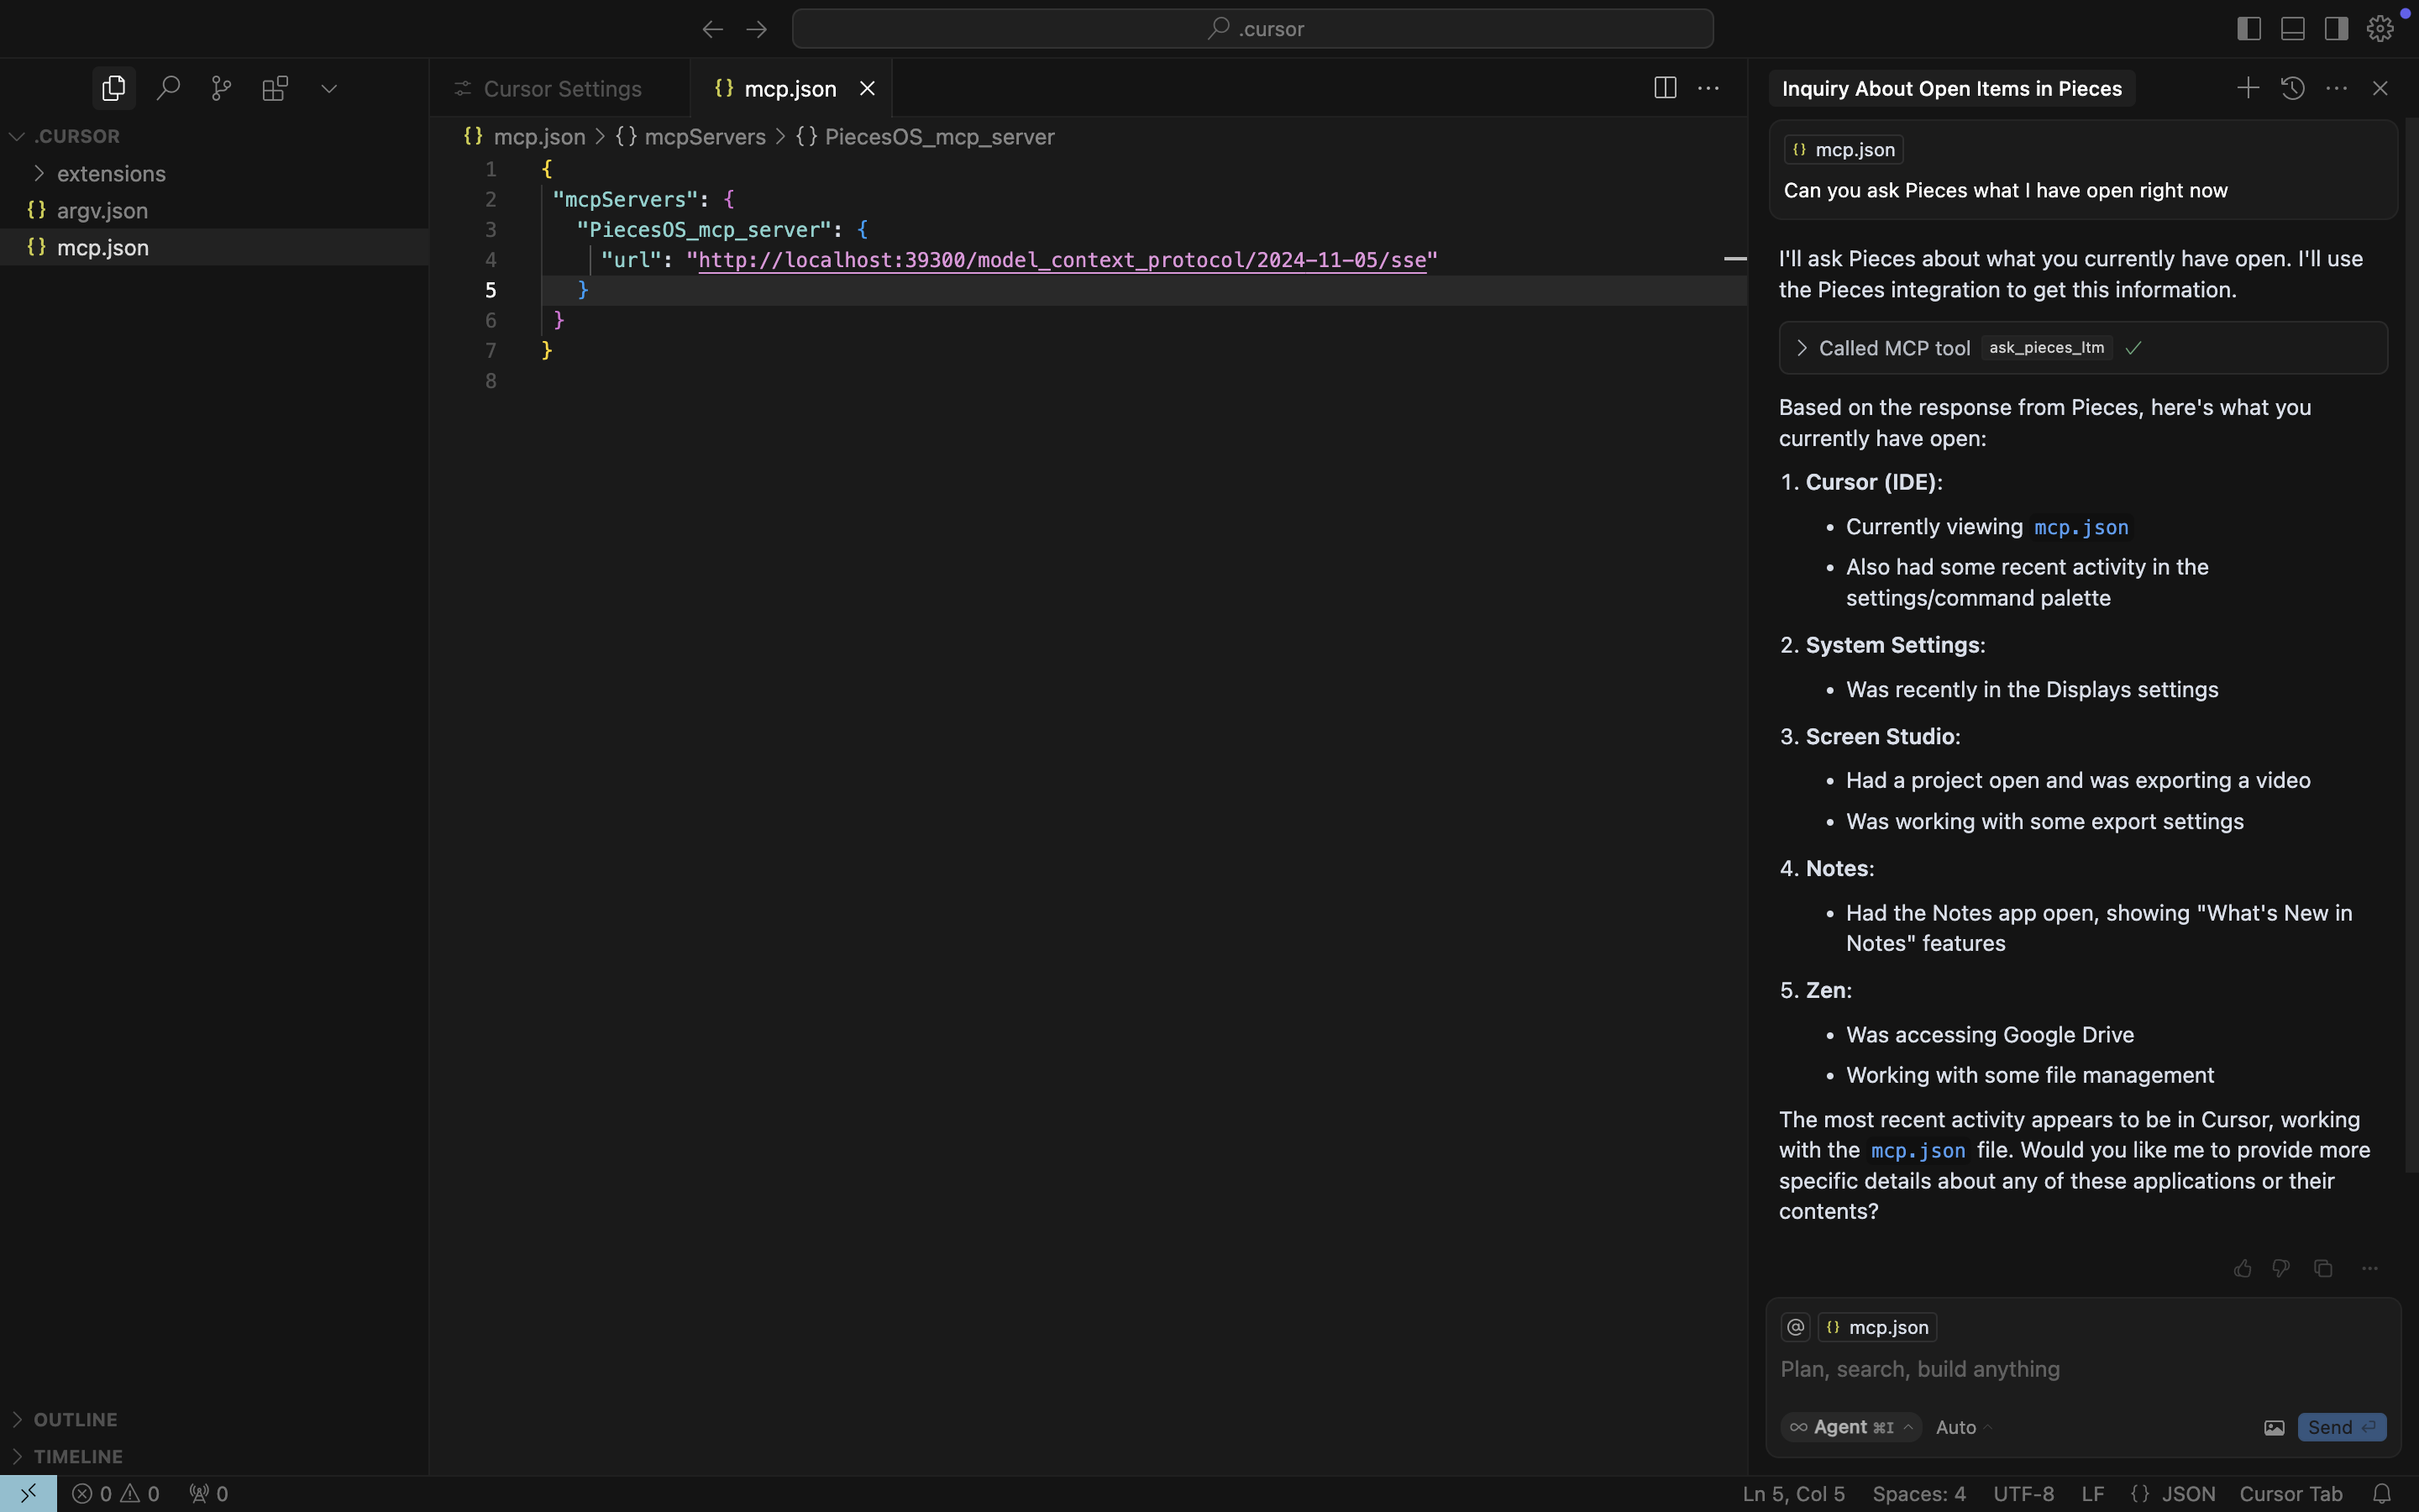Change end of line sequence LF
This screenshot has width=2419, height=1512.
(x=2092, y=1493)
